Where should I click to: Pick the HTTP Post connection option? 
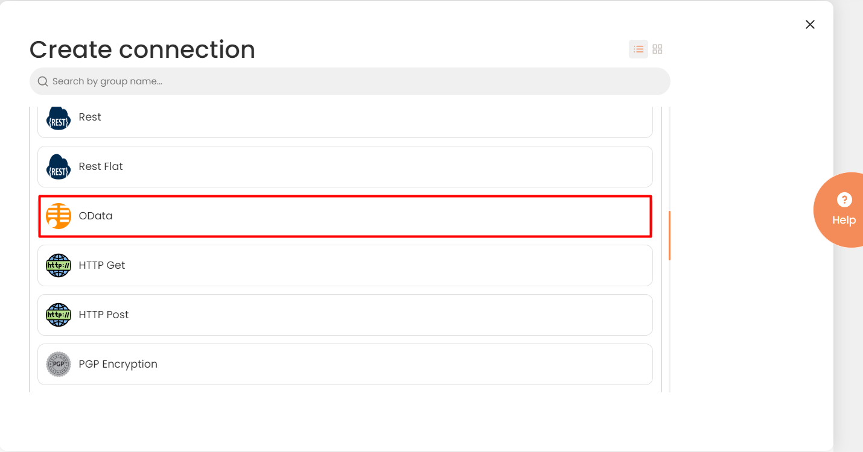click(345, 315)
